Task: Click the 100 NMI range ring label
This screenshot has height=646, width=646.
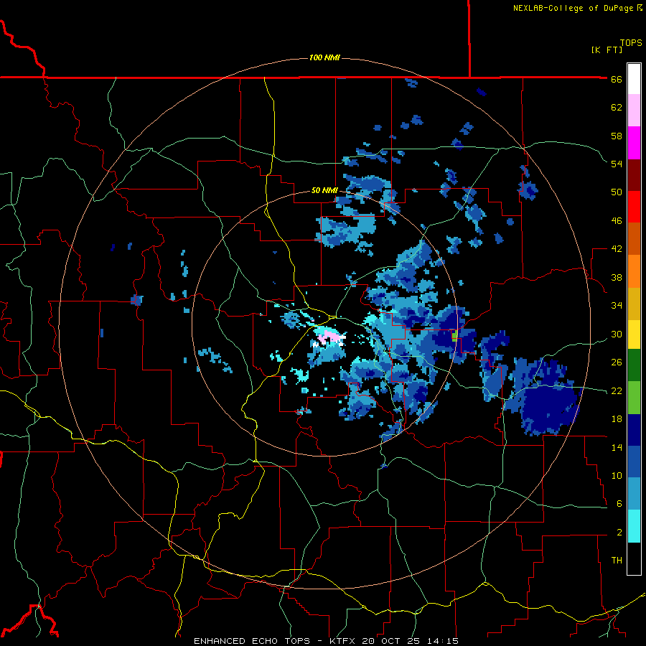Action: pos(324,57)
